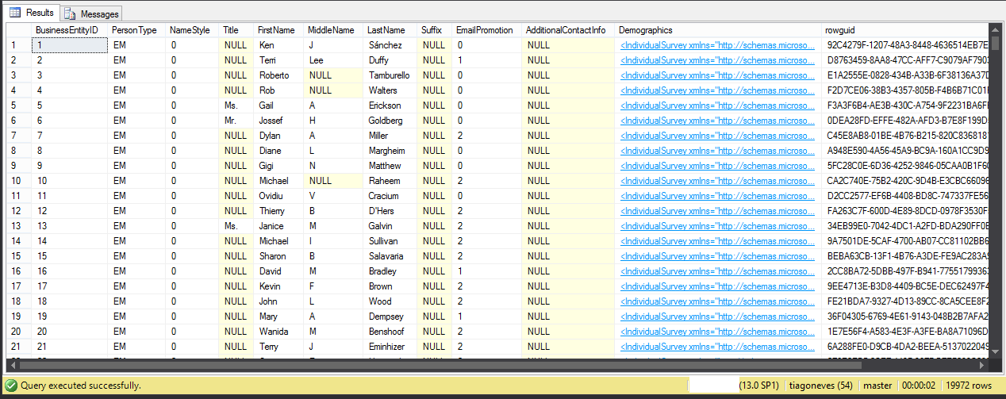
Task: Click the rowguid cell starting with 92C4279F
Action: click(905, 45)
